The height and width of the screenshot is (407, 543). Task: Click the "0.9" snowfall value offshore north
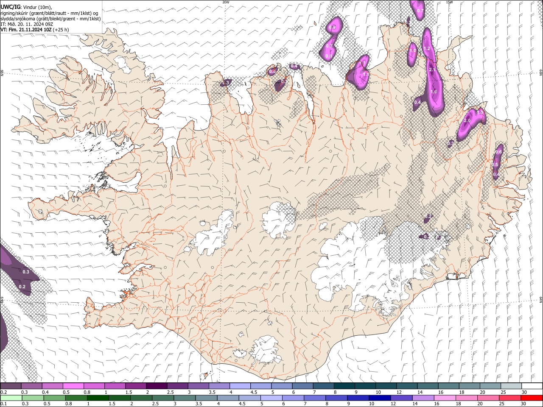[x=332, y=28]
